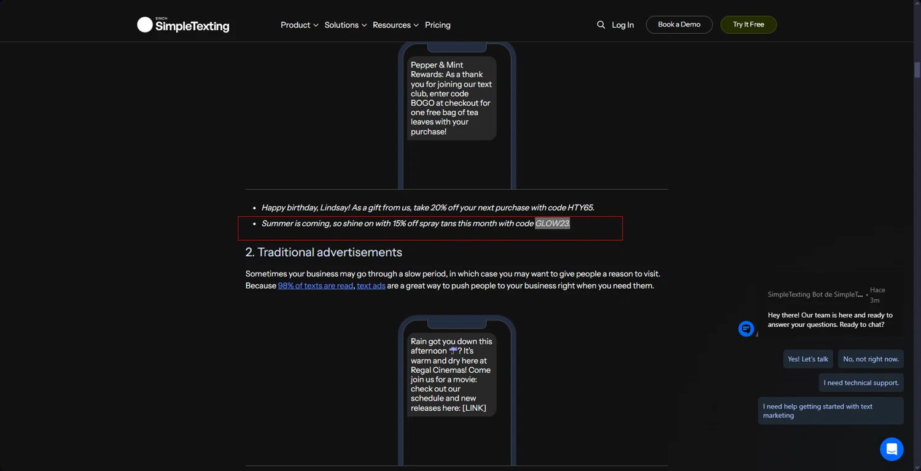Click the SimpleTexting Bot avatar icon
This screenshot has height=471, width=921.
click(x=746, y=329)
